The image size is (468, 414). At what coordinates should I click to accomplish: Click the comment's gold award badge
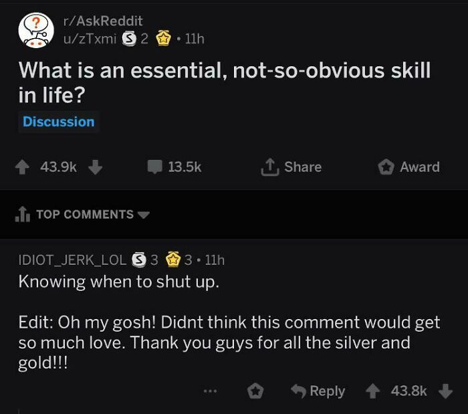pos(174,260)
